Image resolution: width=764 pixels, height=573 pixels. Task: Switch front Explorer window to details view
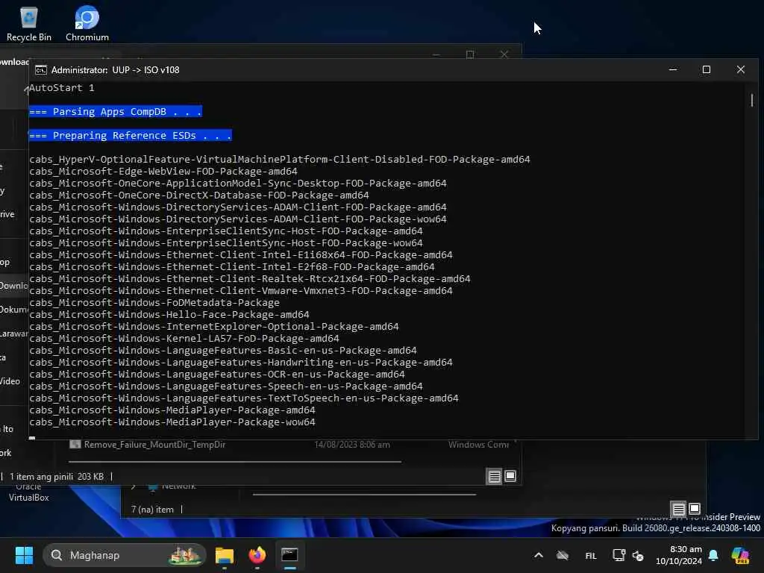[x=494, y=476]
